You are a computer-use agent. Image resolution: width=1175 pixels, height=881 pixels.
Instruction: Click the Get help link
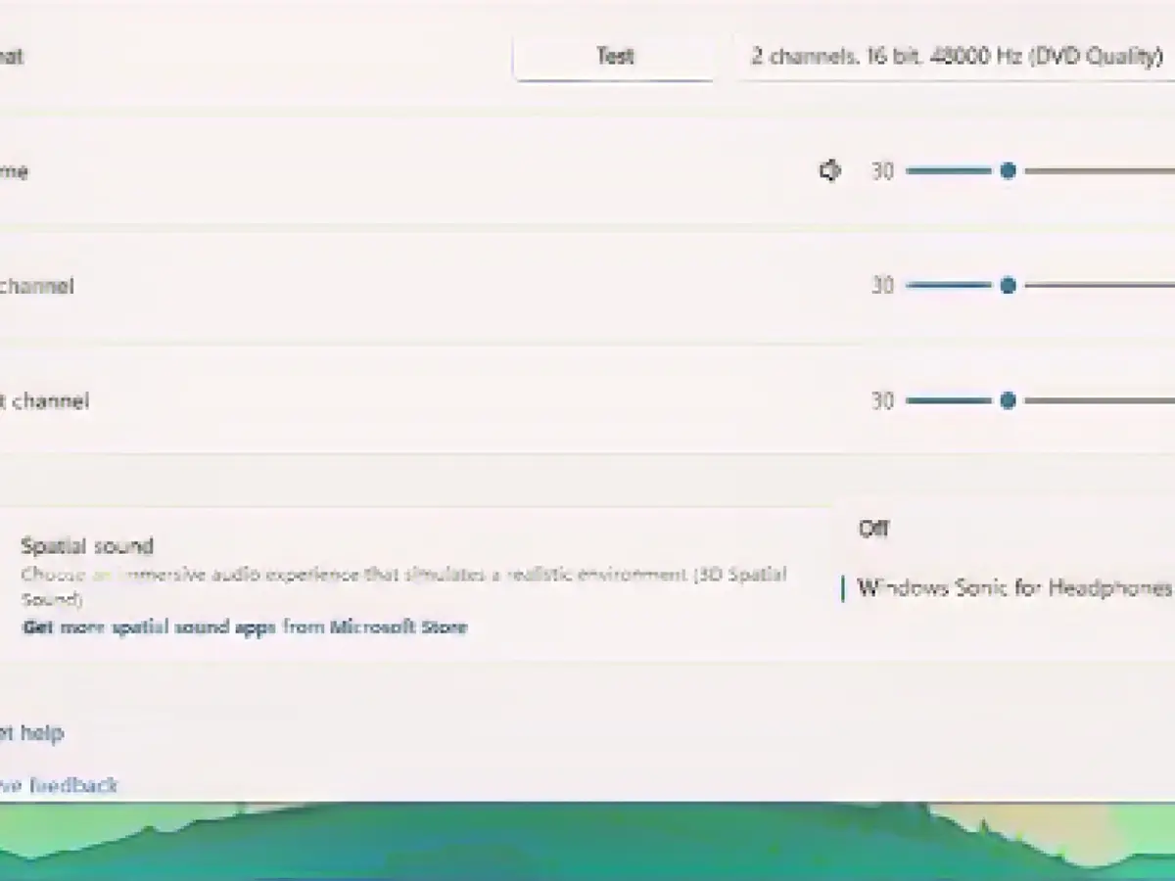pos(31,732)
